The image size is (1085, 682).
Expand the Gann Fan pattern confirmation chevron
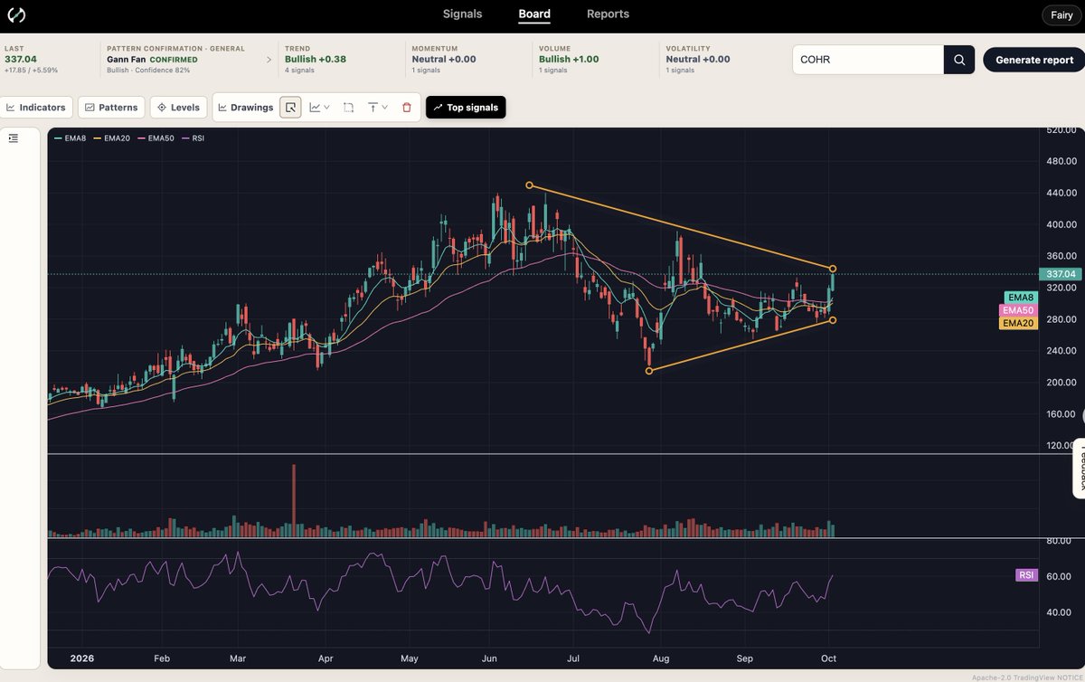(x=269, y=60)
